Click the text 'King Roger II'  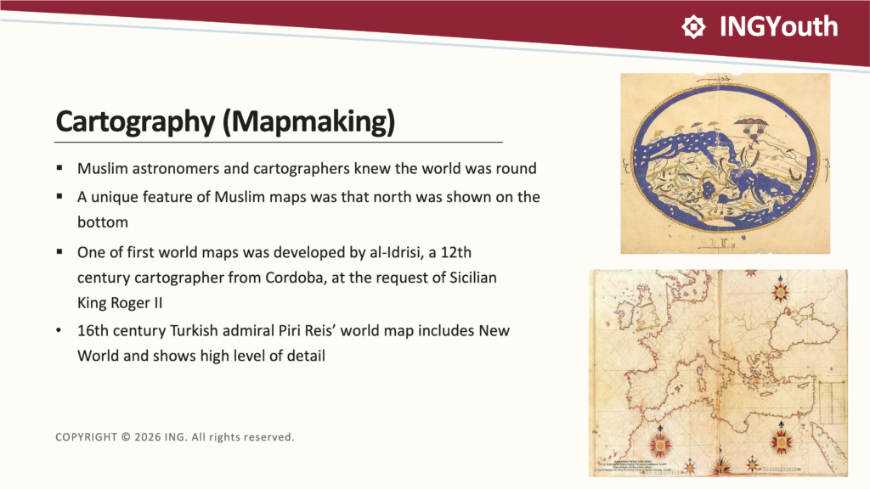[x=120, y=303]
